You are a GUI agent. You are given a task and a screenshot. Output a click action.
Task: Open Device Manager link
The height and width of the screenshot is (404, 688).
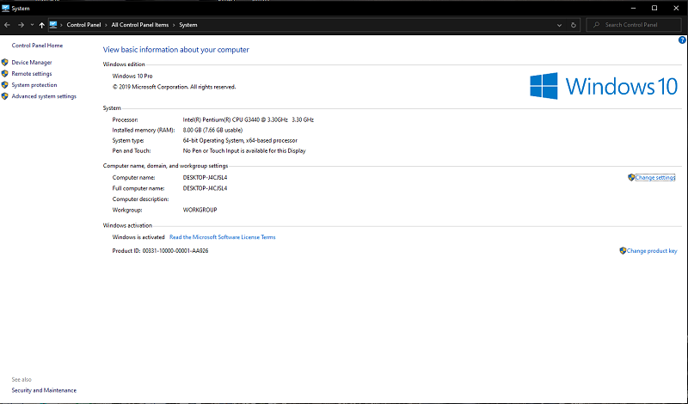point(32,62)
